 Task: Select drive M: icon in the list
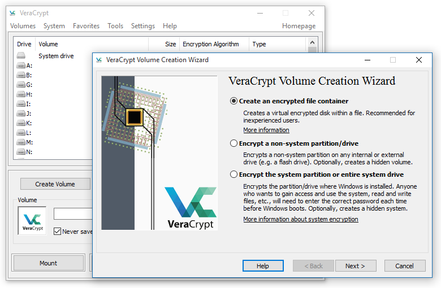[x=21, y=142]
